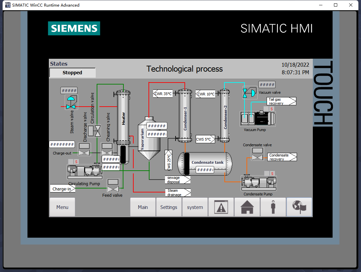This screenshot has height=272, width=361.
Task: Click the Condensate tank value field
Action: (205, 170)
